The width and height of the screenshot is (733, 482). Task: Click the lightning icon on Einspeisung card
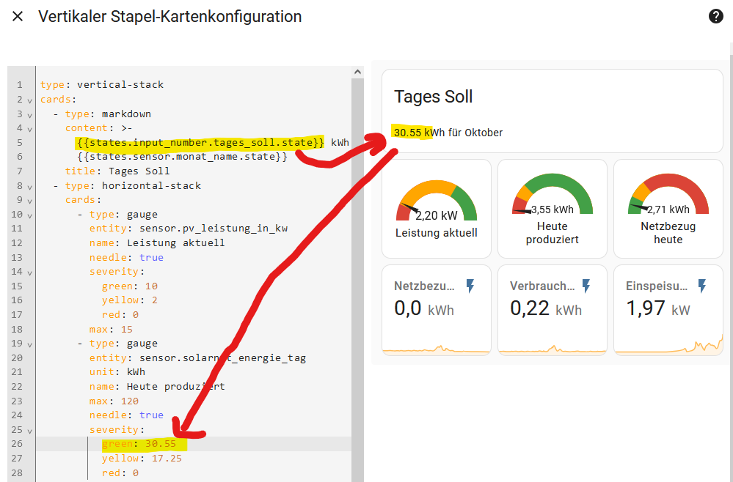click(702, 286)
